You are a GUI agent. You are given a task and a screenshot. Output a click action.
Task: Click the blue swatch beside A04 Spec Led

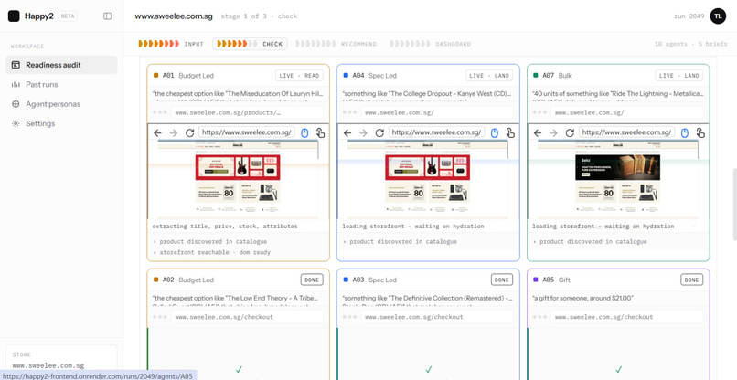tap(346, 75)
